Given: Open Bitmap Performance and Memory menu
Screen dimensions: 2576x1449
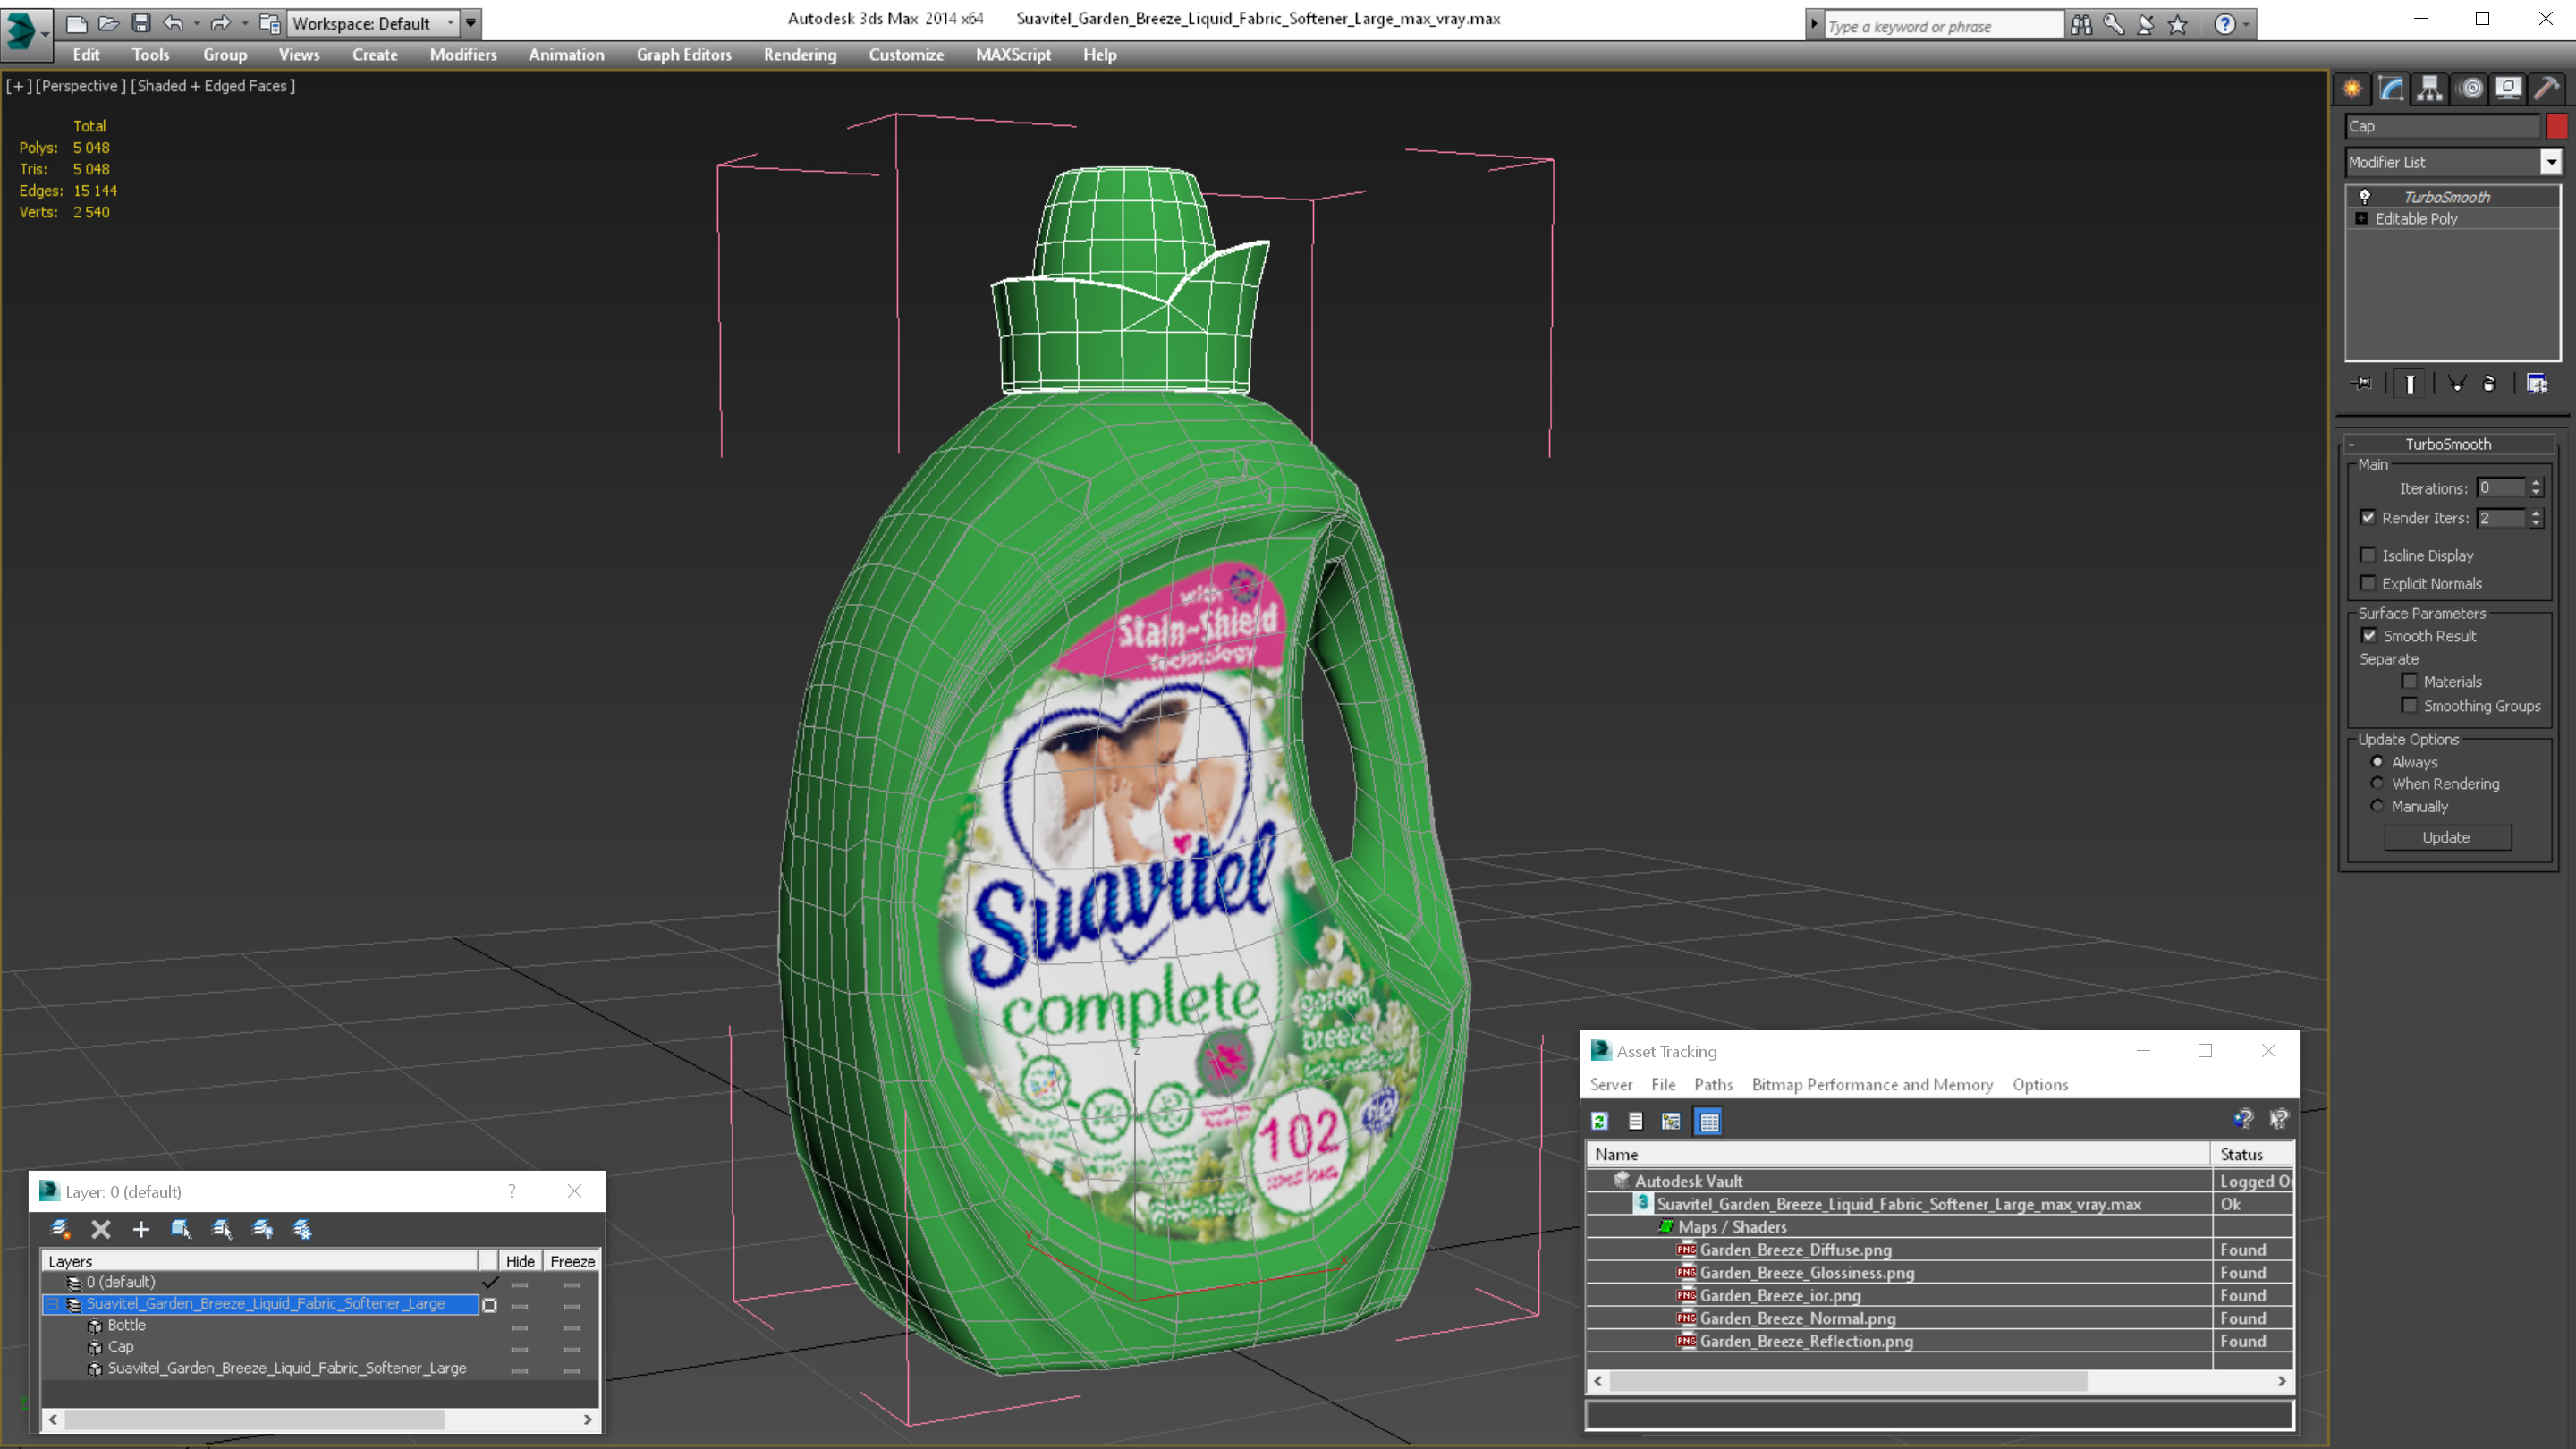Looking at the screenshot, I should [1872, 1084].
